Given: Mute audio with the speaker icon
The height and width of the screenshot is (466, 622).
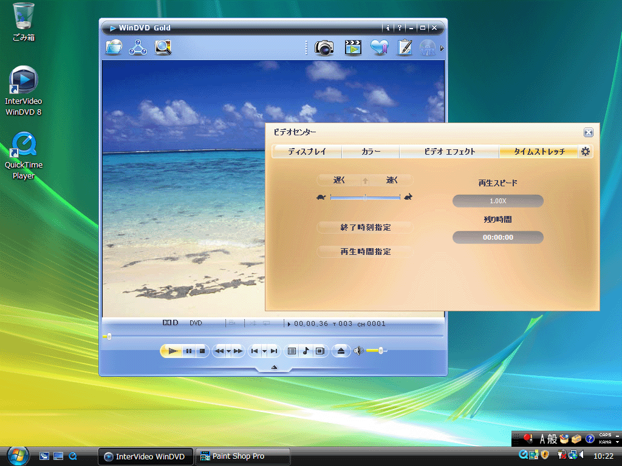Looking at the screenshot, I should point(358,351).
